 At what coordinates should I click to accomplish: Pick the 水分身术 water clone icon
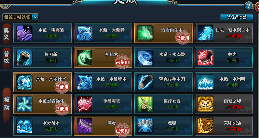[x=24, y=126]
